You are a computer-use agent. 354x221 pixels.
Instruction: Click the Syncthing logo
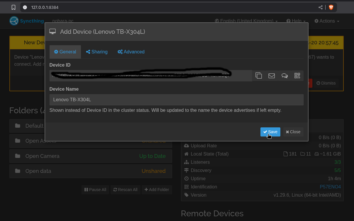click(27, 21)
